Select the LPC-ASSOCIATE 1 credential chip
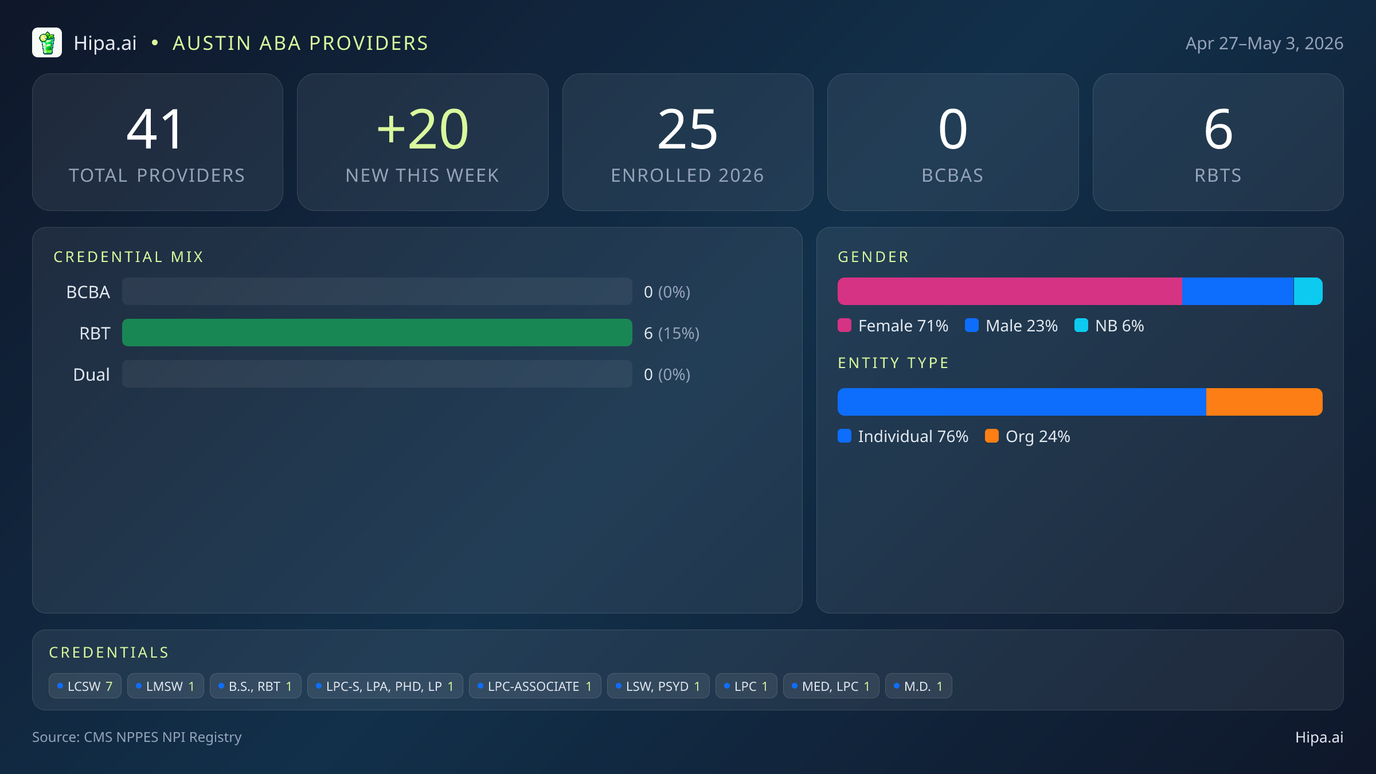This screenshot has width=1376, height=774. (534, 686)
